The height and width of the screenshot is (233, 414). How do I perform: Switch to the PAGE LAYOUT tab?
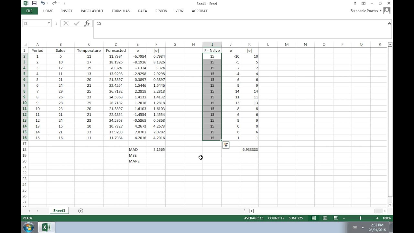coord(92,11)
